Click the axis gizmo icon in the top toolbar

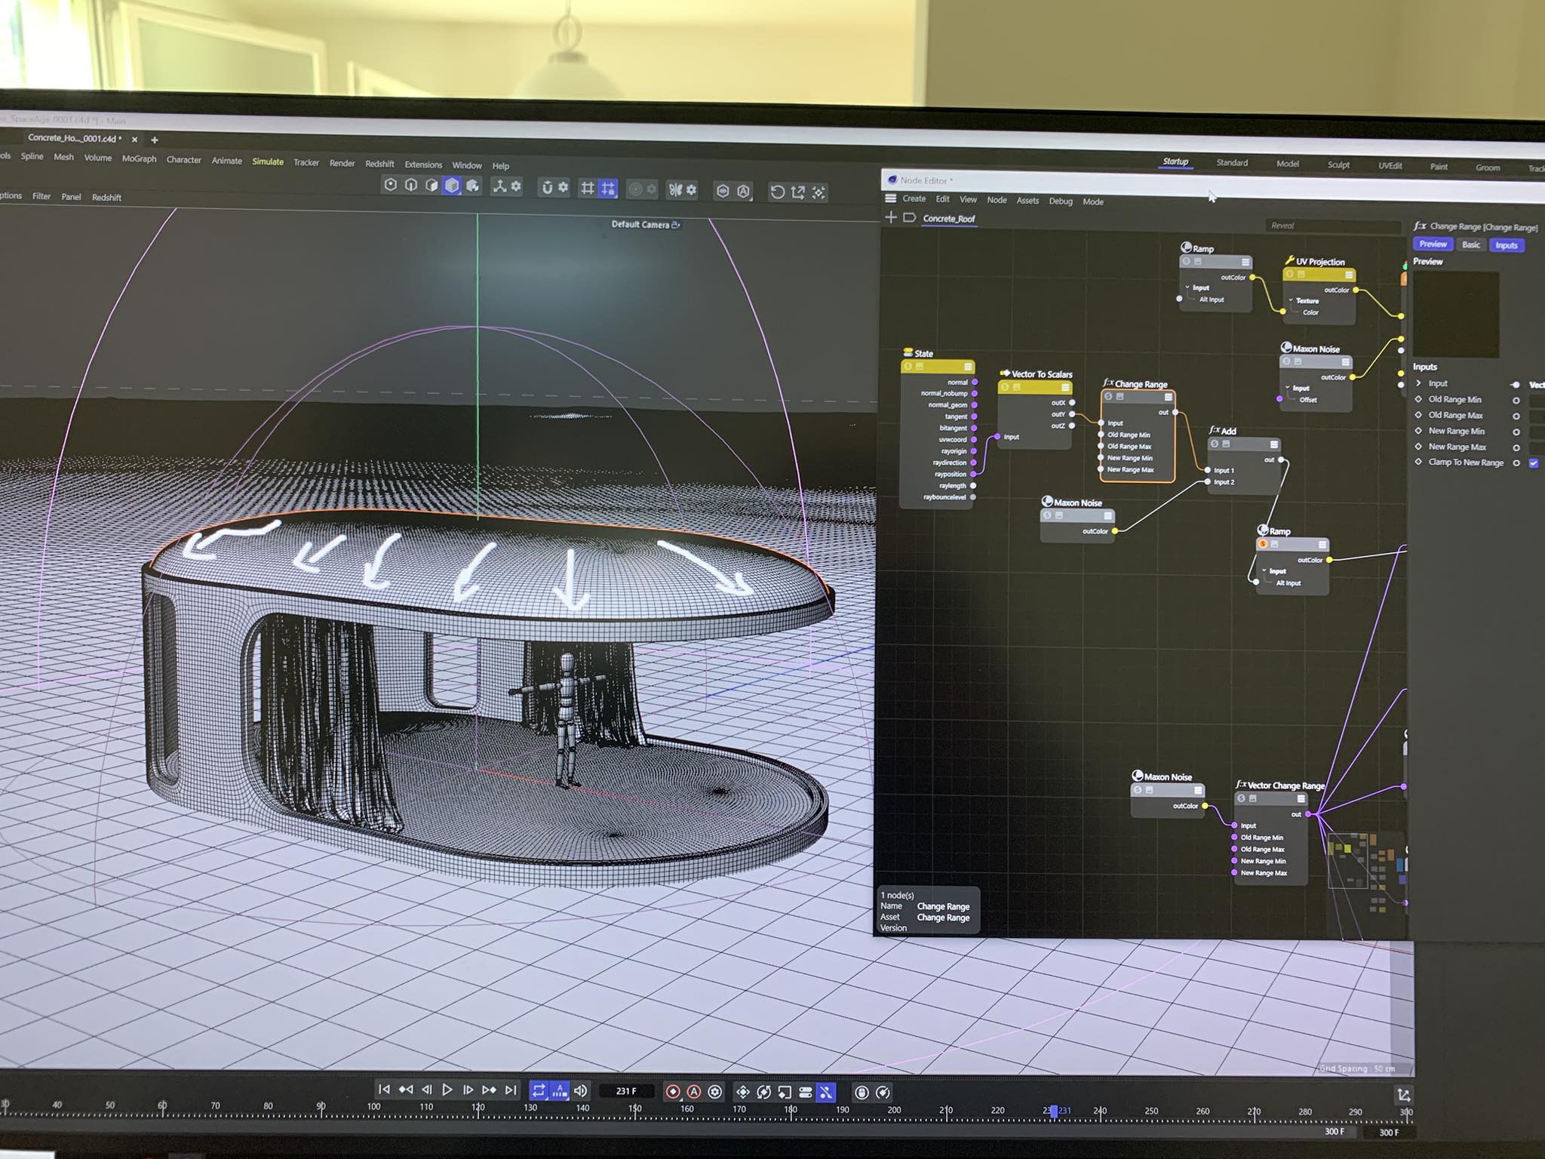coord(499,186)
